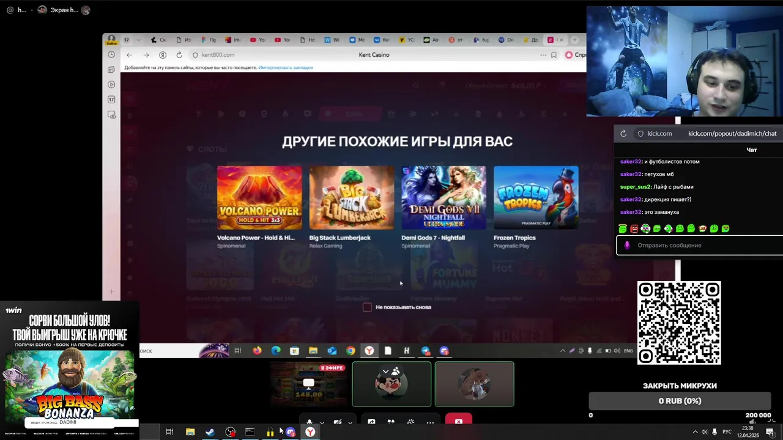783x440 pixels.
Task: Click the microphone icon in chat message field
Action: 626,245
